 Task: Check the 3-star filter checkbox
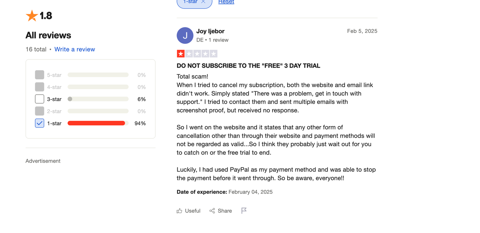(39, 99)
